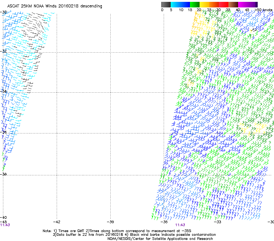The width and height of the screenshot is (274, 241).
Task: Click the legend scale value '15'
Action: click(190, 10)
